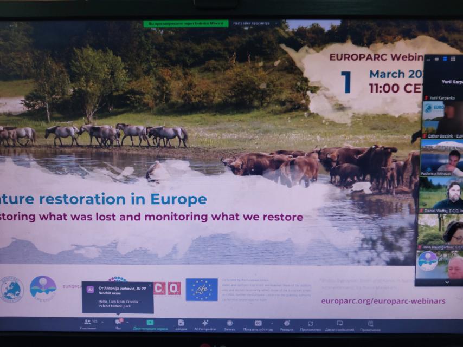This screenshot has width=463, height=347.
Task: Open the View Options dropdown at top
Action: [x=254, y=24]
